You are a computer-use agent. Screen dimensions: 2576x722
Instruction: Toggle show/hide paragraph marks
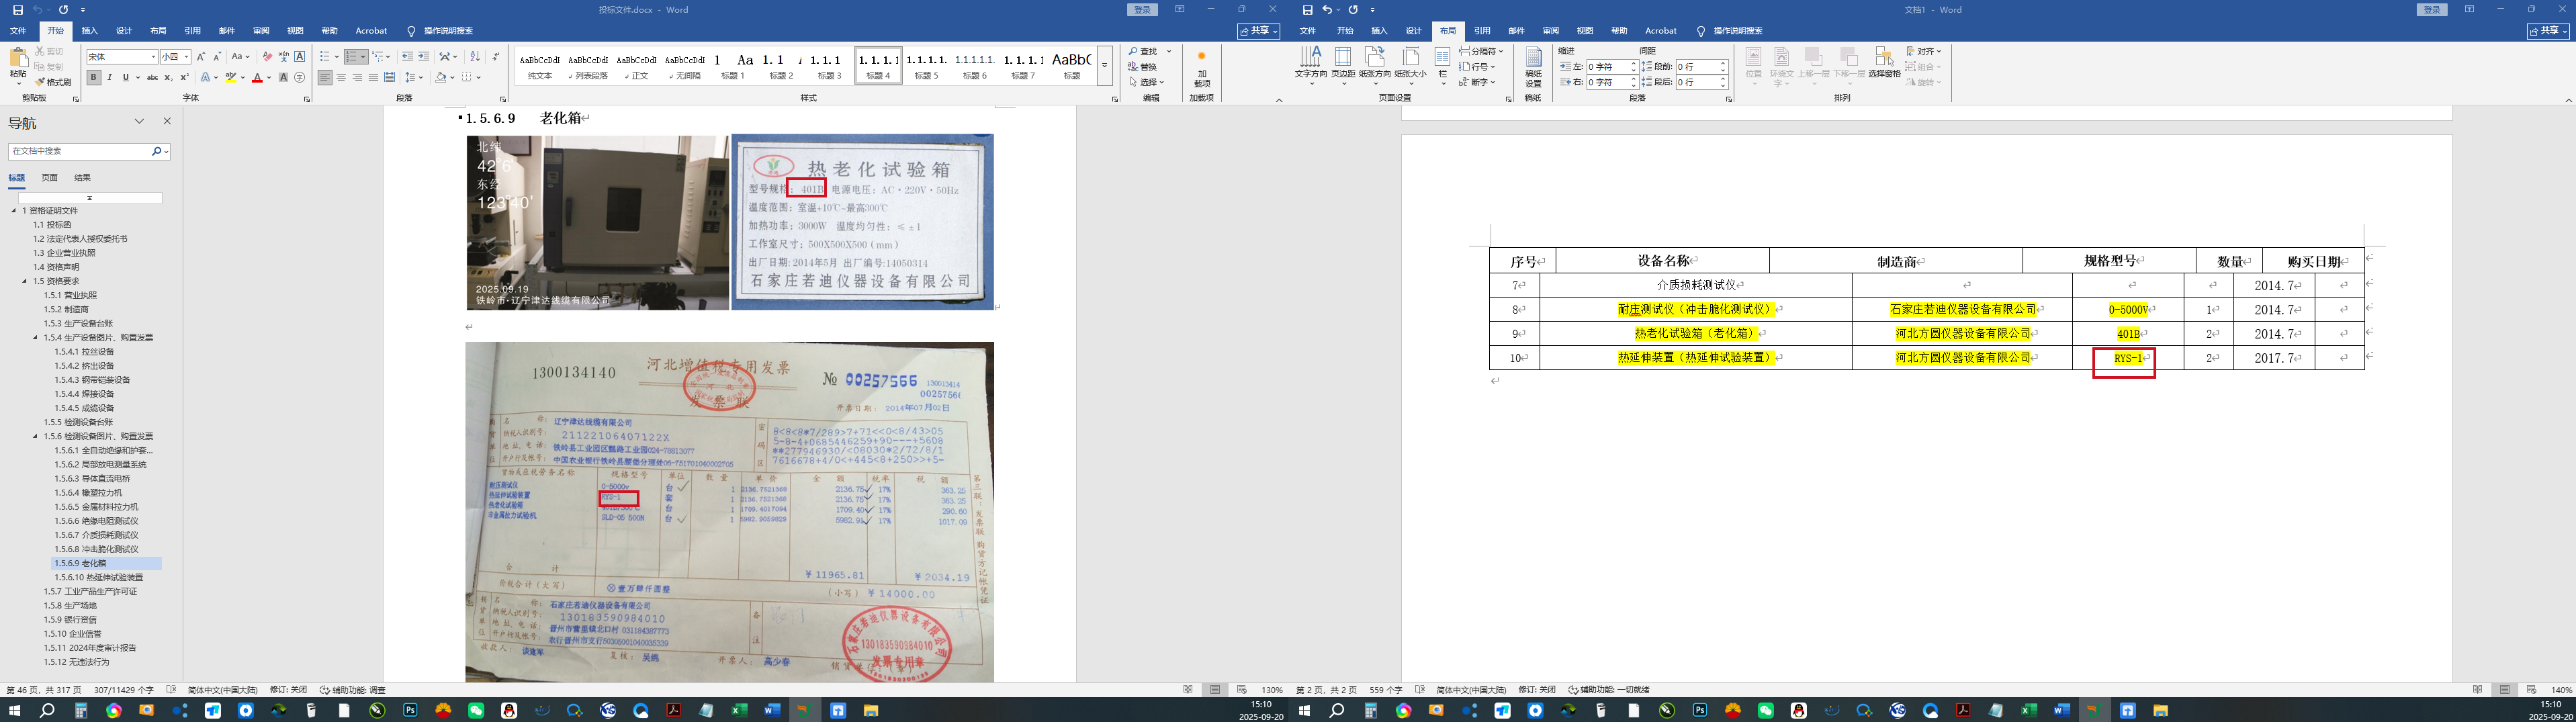495,57
